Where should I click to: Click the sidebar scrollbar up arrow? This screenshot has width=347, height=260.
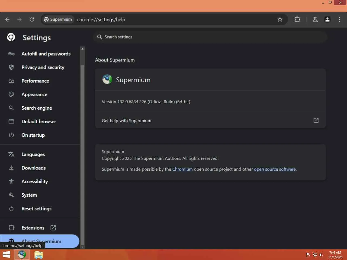click(x=82, y=49)
